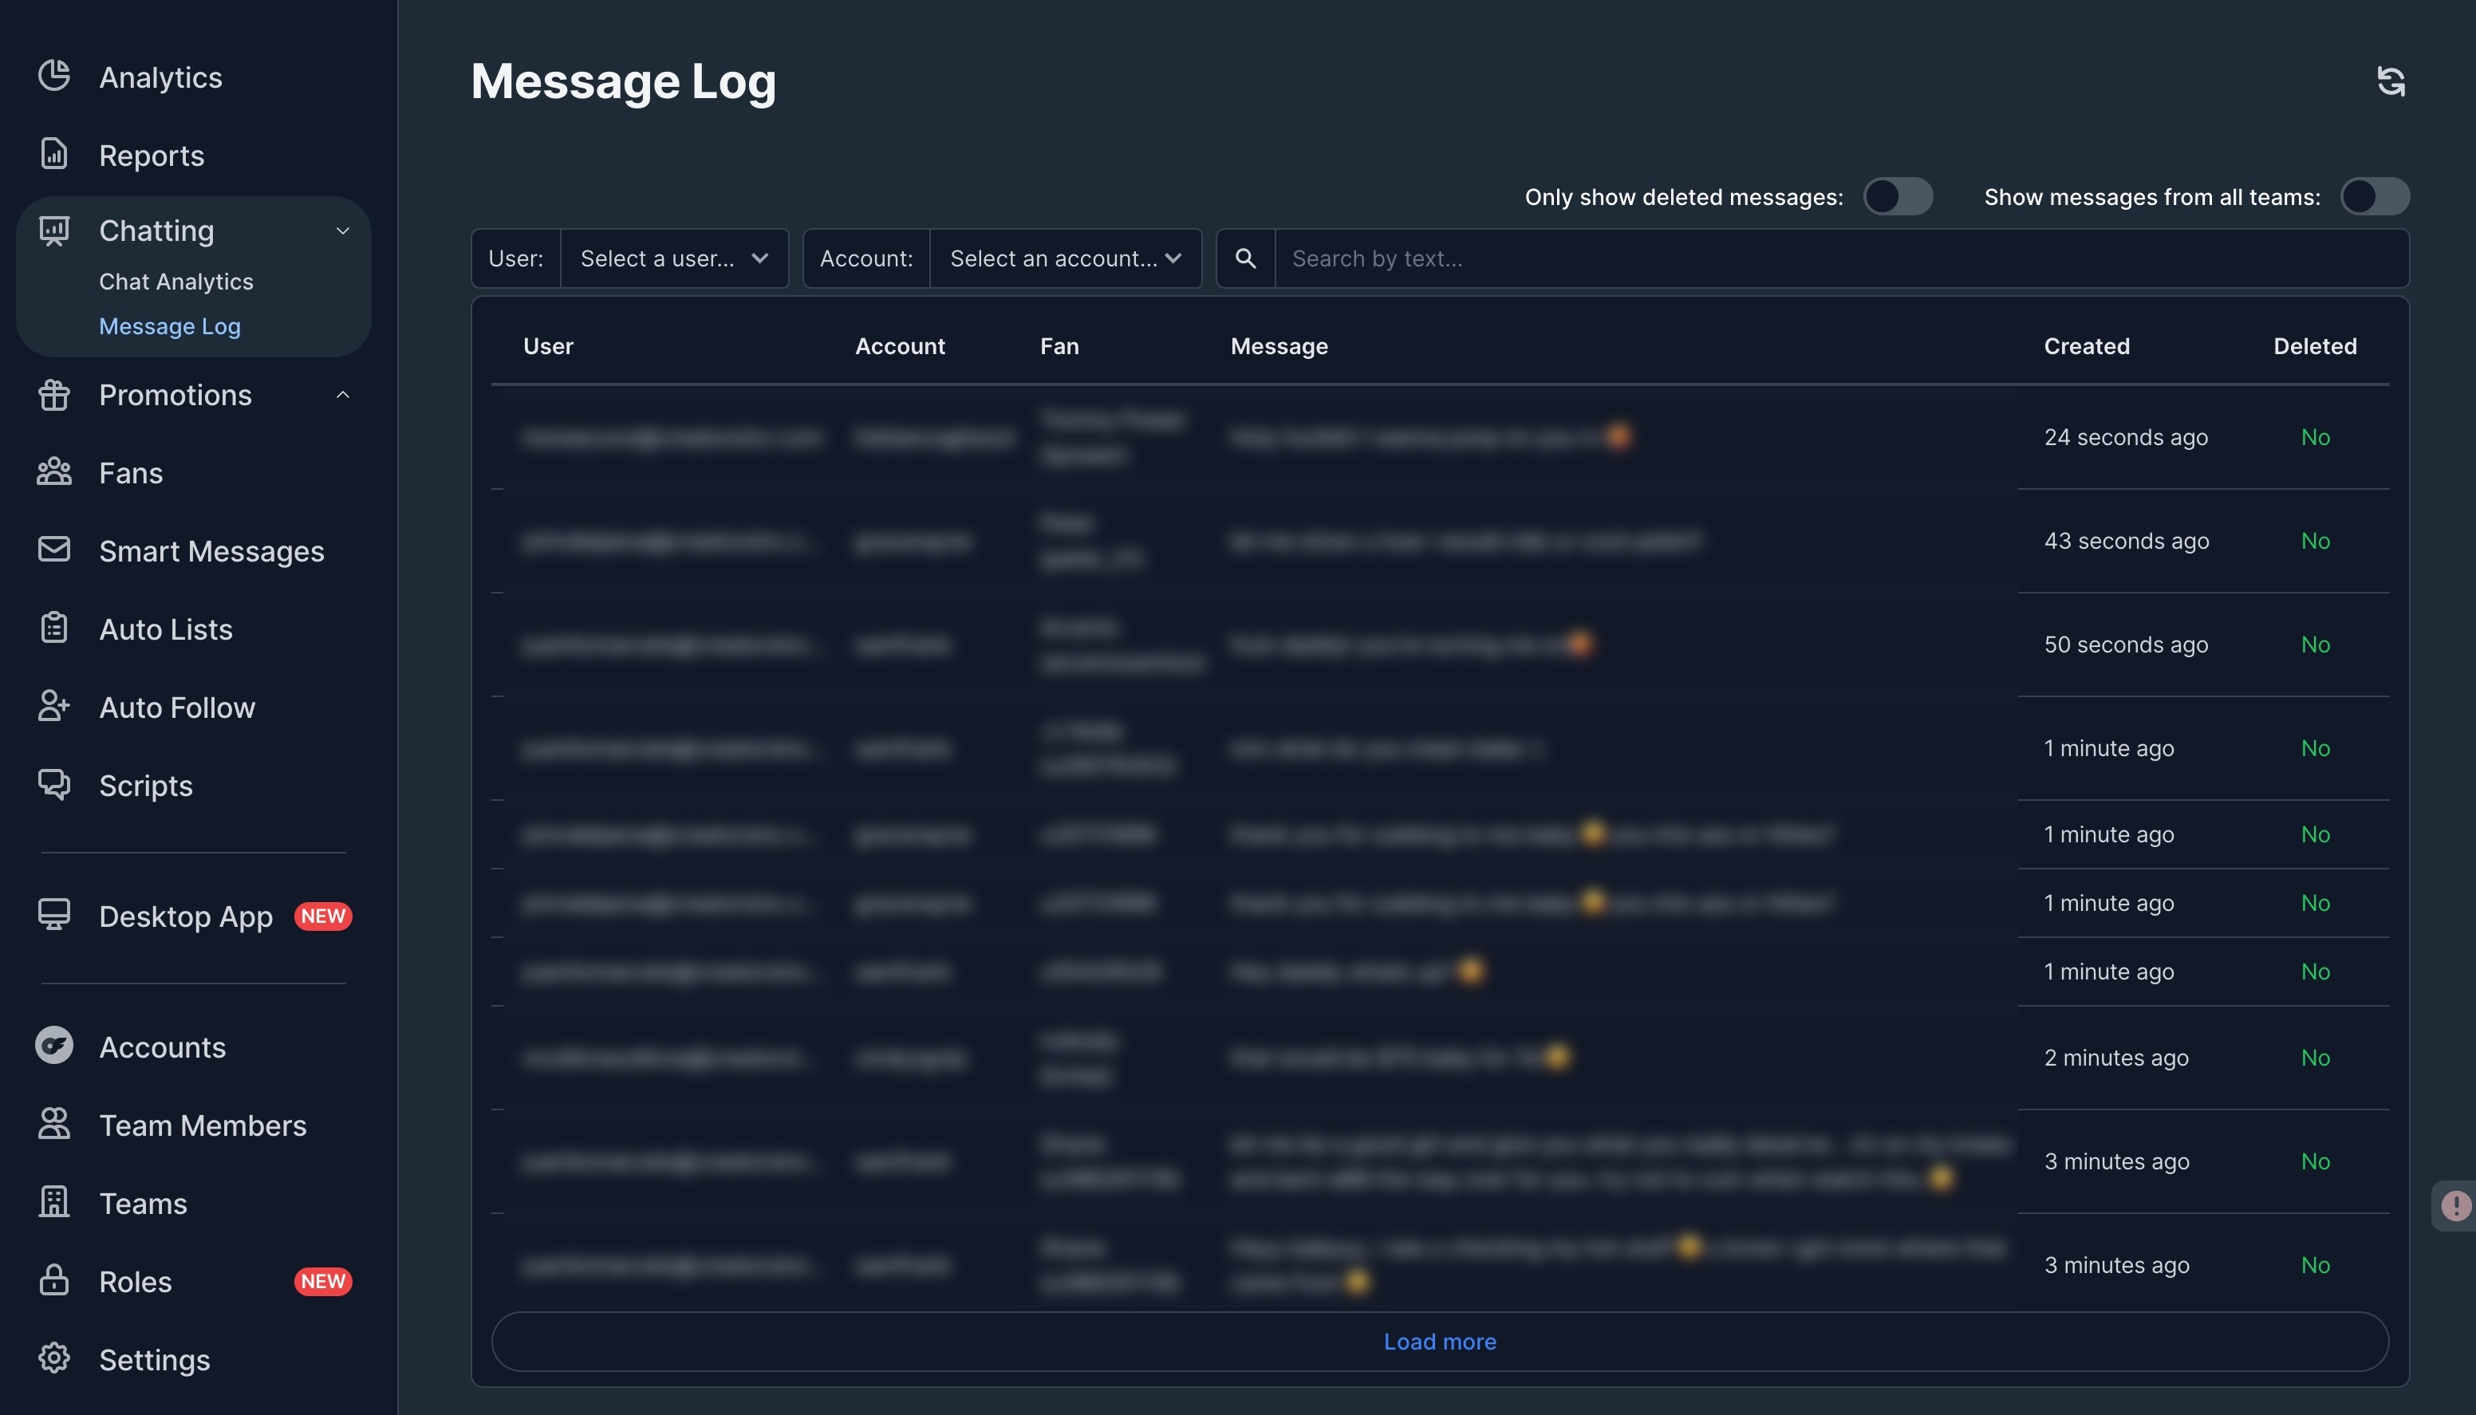
Task: Click the Auto Follow user-plus icon
Action: 54,707
